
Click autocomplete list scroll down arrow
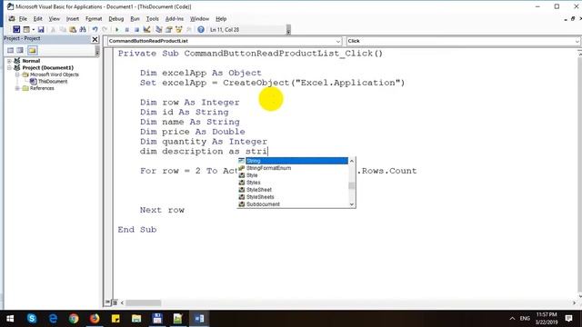[352, 204]
